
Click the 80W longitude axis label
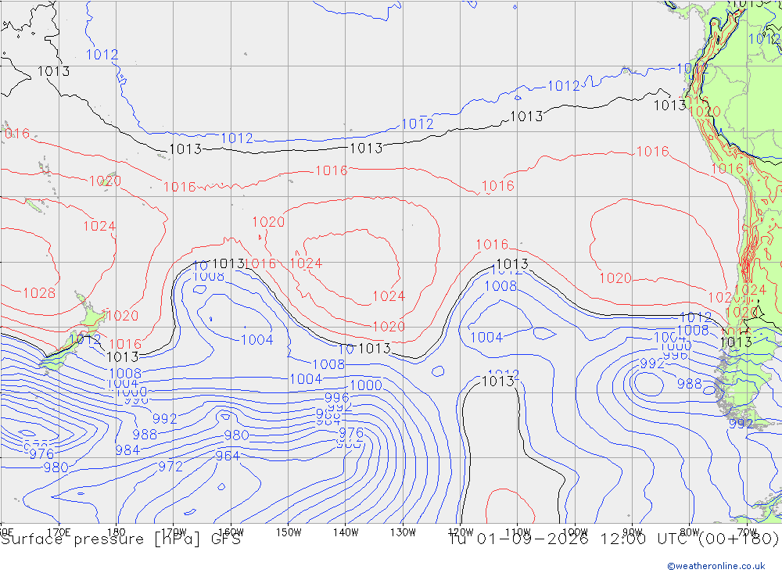pos(690,532)
